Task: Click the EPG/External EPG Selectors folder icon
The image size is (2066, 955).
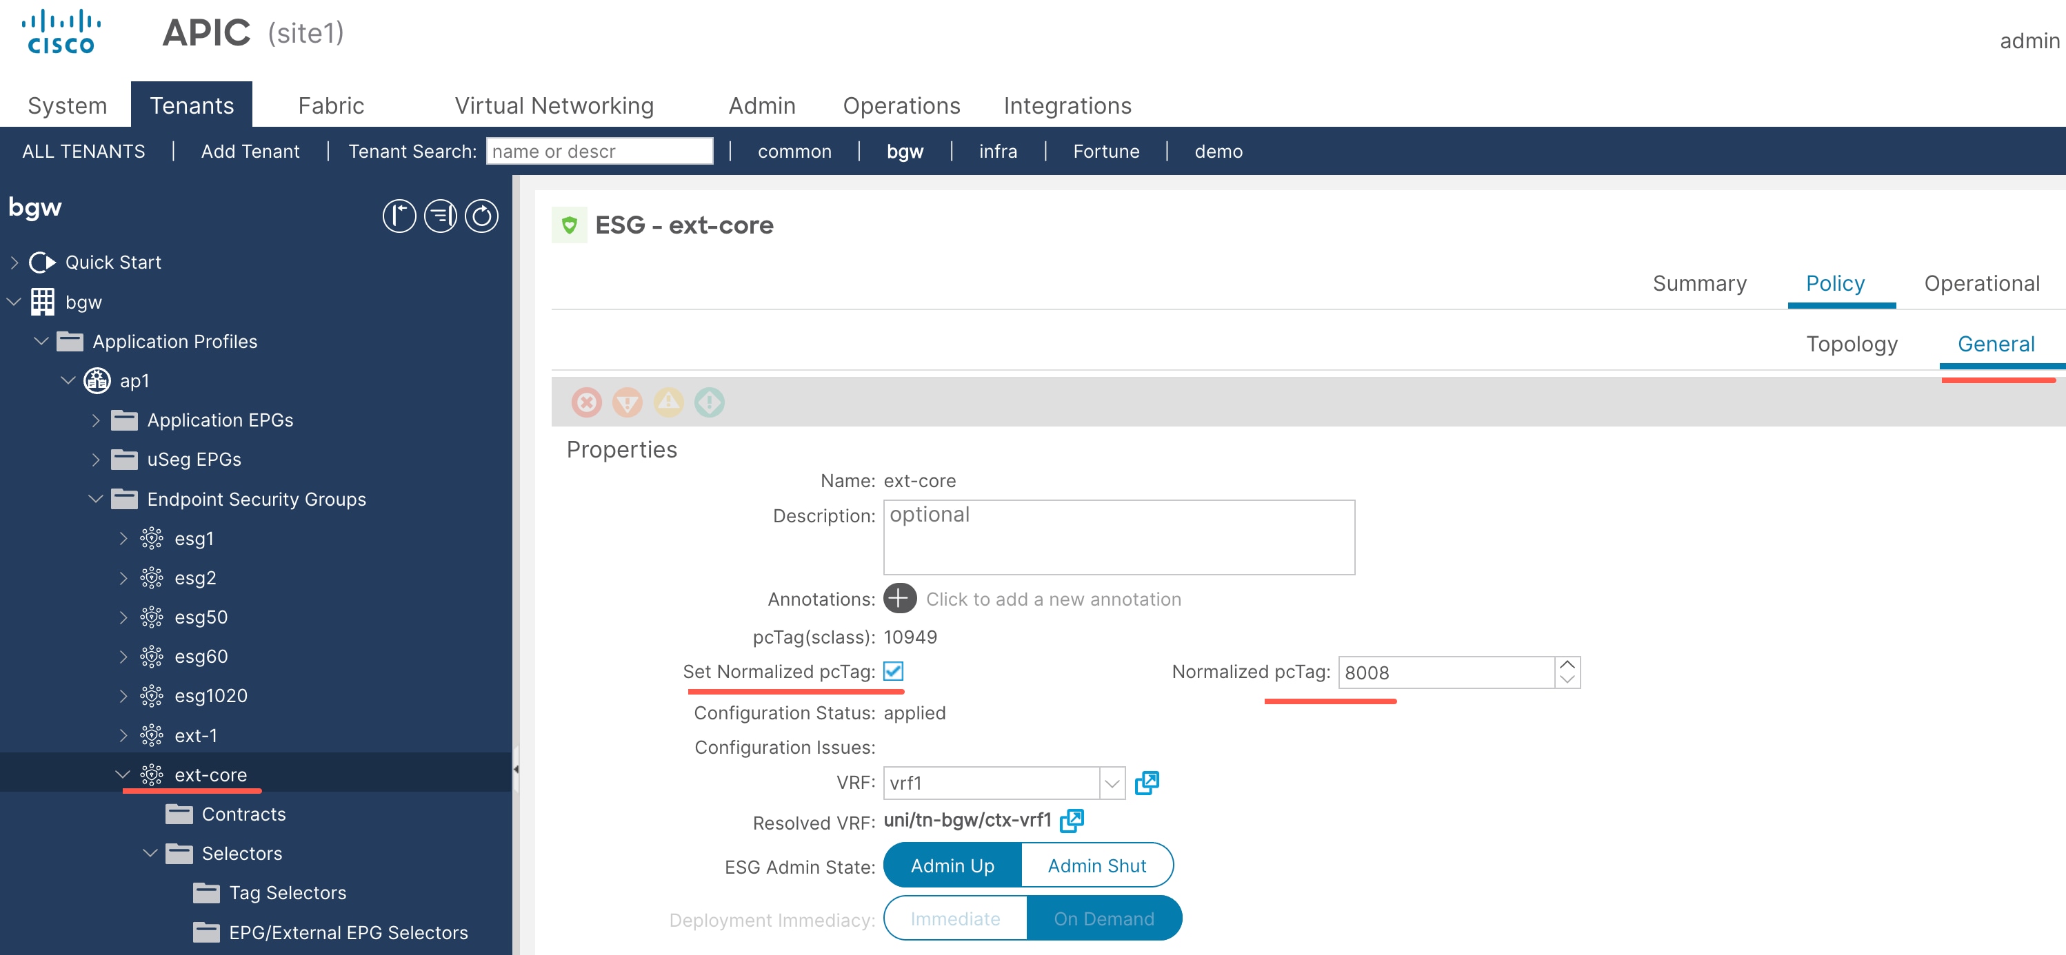Action: [206, 932]
